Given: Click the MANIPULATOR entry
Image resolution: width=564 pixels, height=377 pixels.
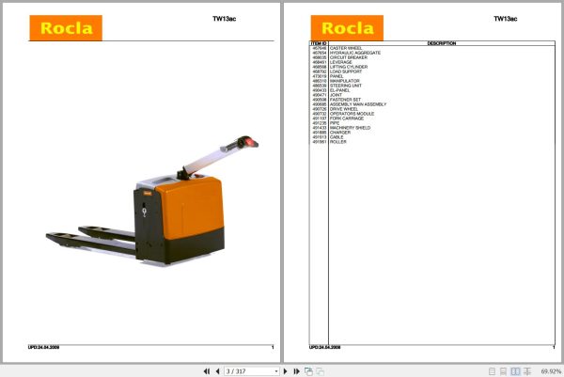Looking at the screenshot, I should [x=345, y=81].
